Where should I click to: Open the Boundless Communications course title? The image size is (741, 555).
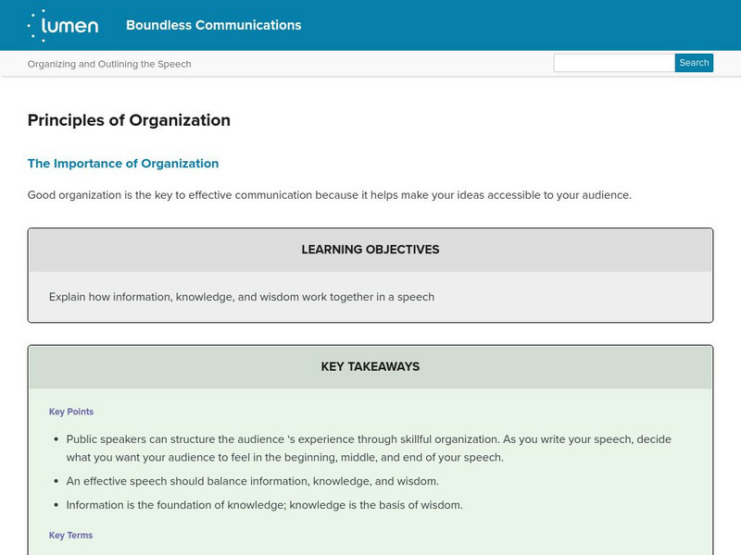213,25
